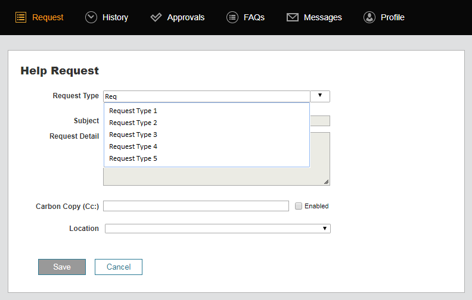
Task: Choose Request Type 1 from list
Action: coord(133,111)
